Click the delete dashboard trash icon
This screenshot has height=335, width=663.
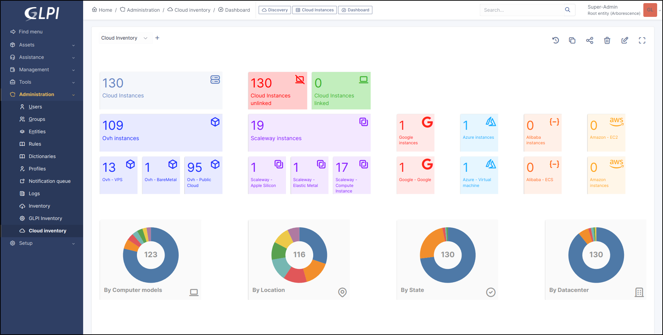point(607,40)
